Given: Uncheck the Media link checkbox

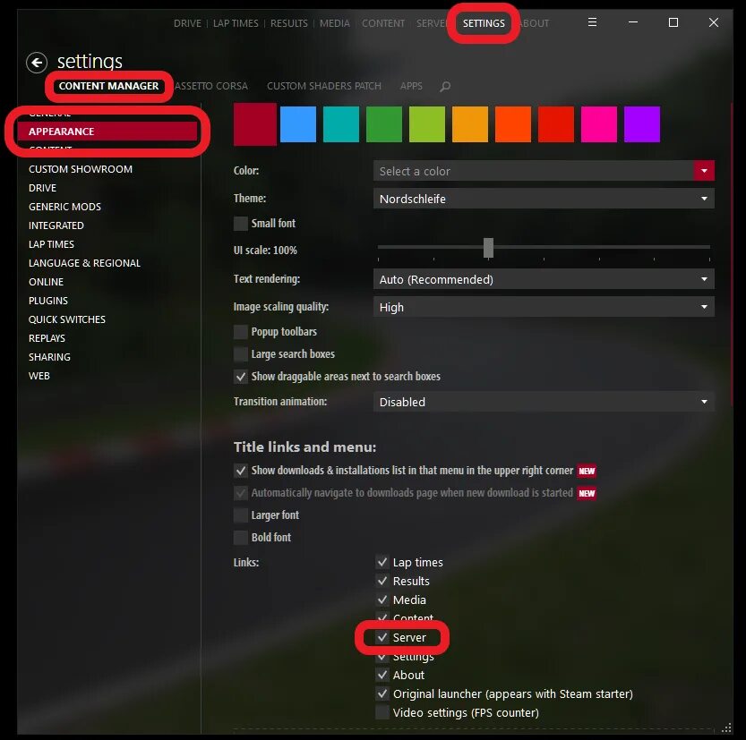Looking at the screenshot, I should click(x=382, y=600).
